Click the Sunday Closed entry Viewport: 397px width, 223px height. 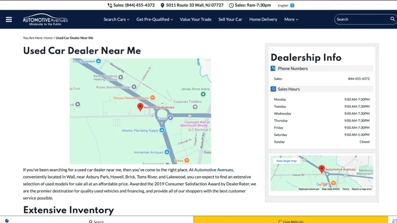(x=364, y=142)
